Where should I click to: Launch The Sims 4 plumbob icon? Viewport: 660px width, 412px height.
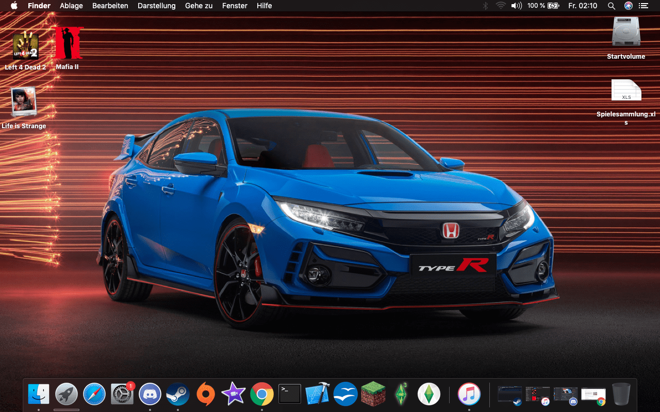point(428,394)
